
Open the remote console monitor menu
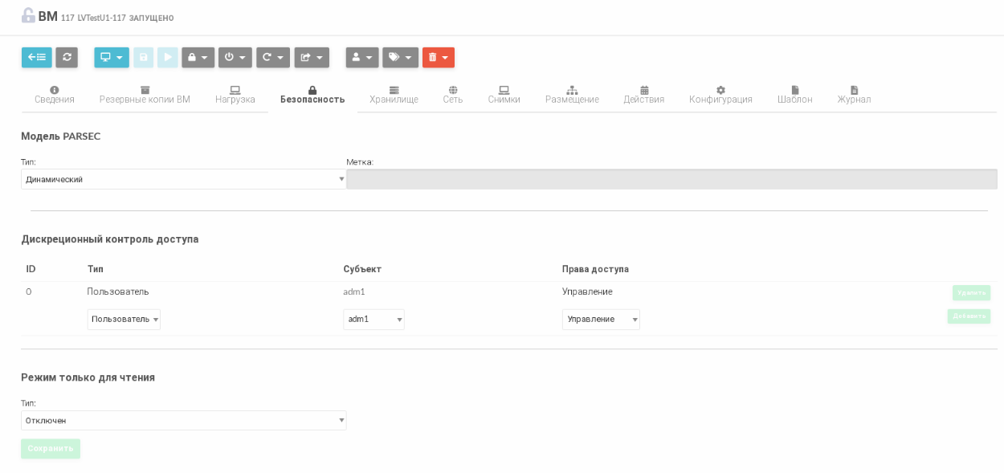[112, 58]
